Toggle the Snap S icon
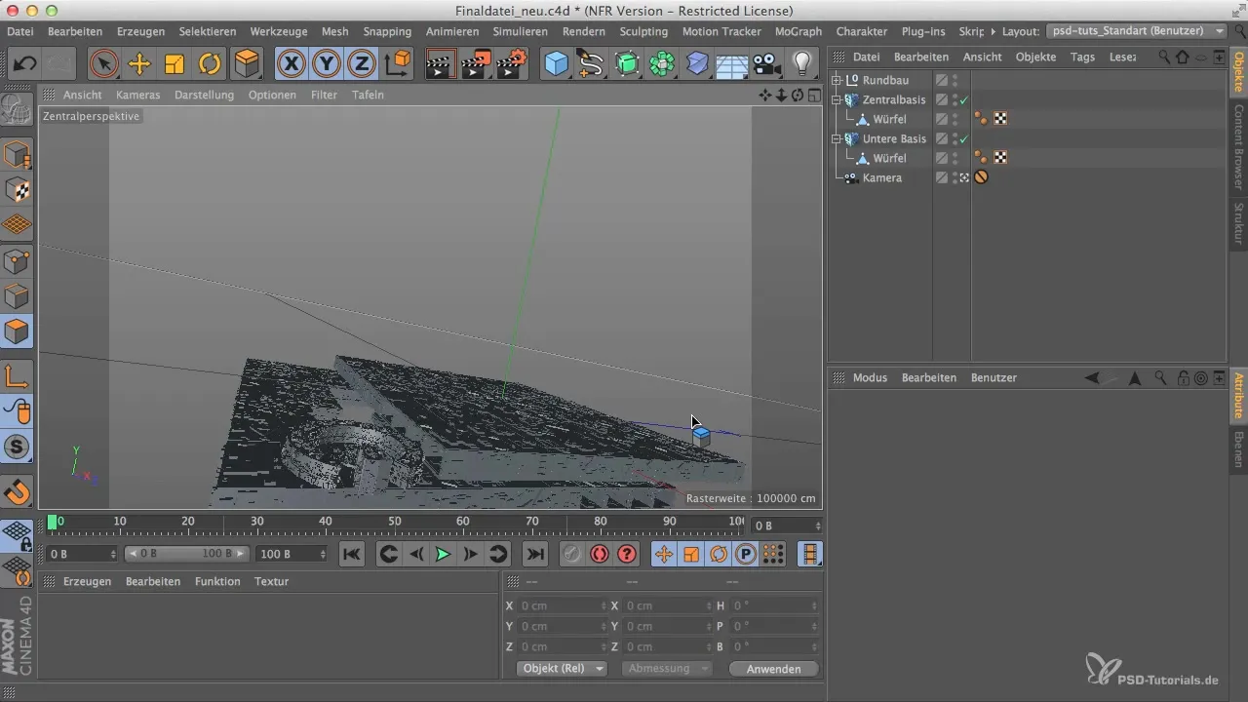Image resolution: width=1248 pixels, height=702 pixels. 18,448
